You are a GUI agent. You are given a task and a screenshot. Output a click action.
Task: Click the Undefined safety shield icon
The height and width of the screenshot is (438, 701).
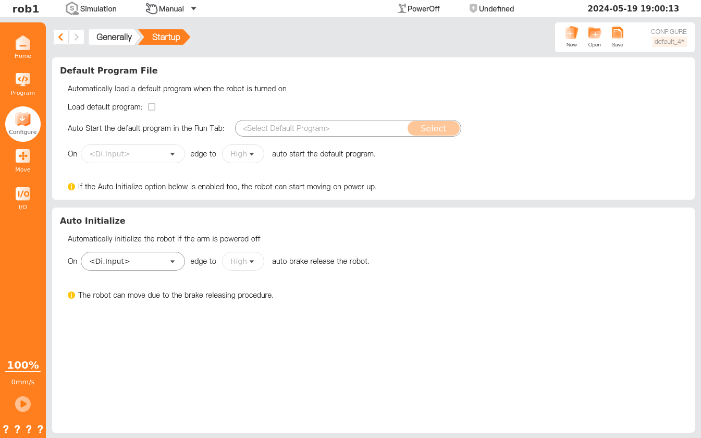pyautogui.click(x=473, y=8)
